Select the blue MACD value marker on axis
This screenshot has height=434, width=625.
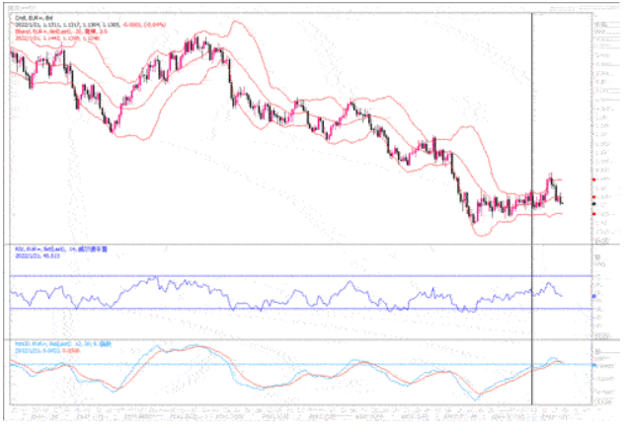coord(592,364)
